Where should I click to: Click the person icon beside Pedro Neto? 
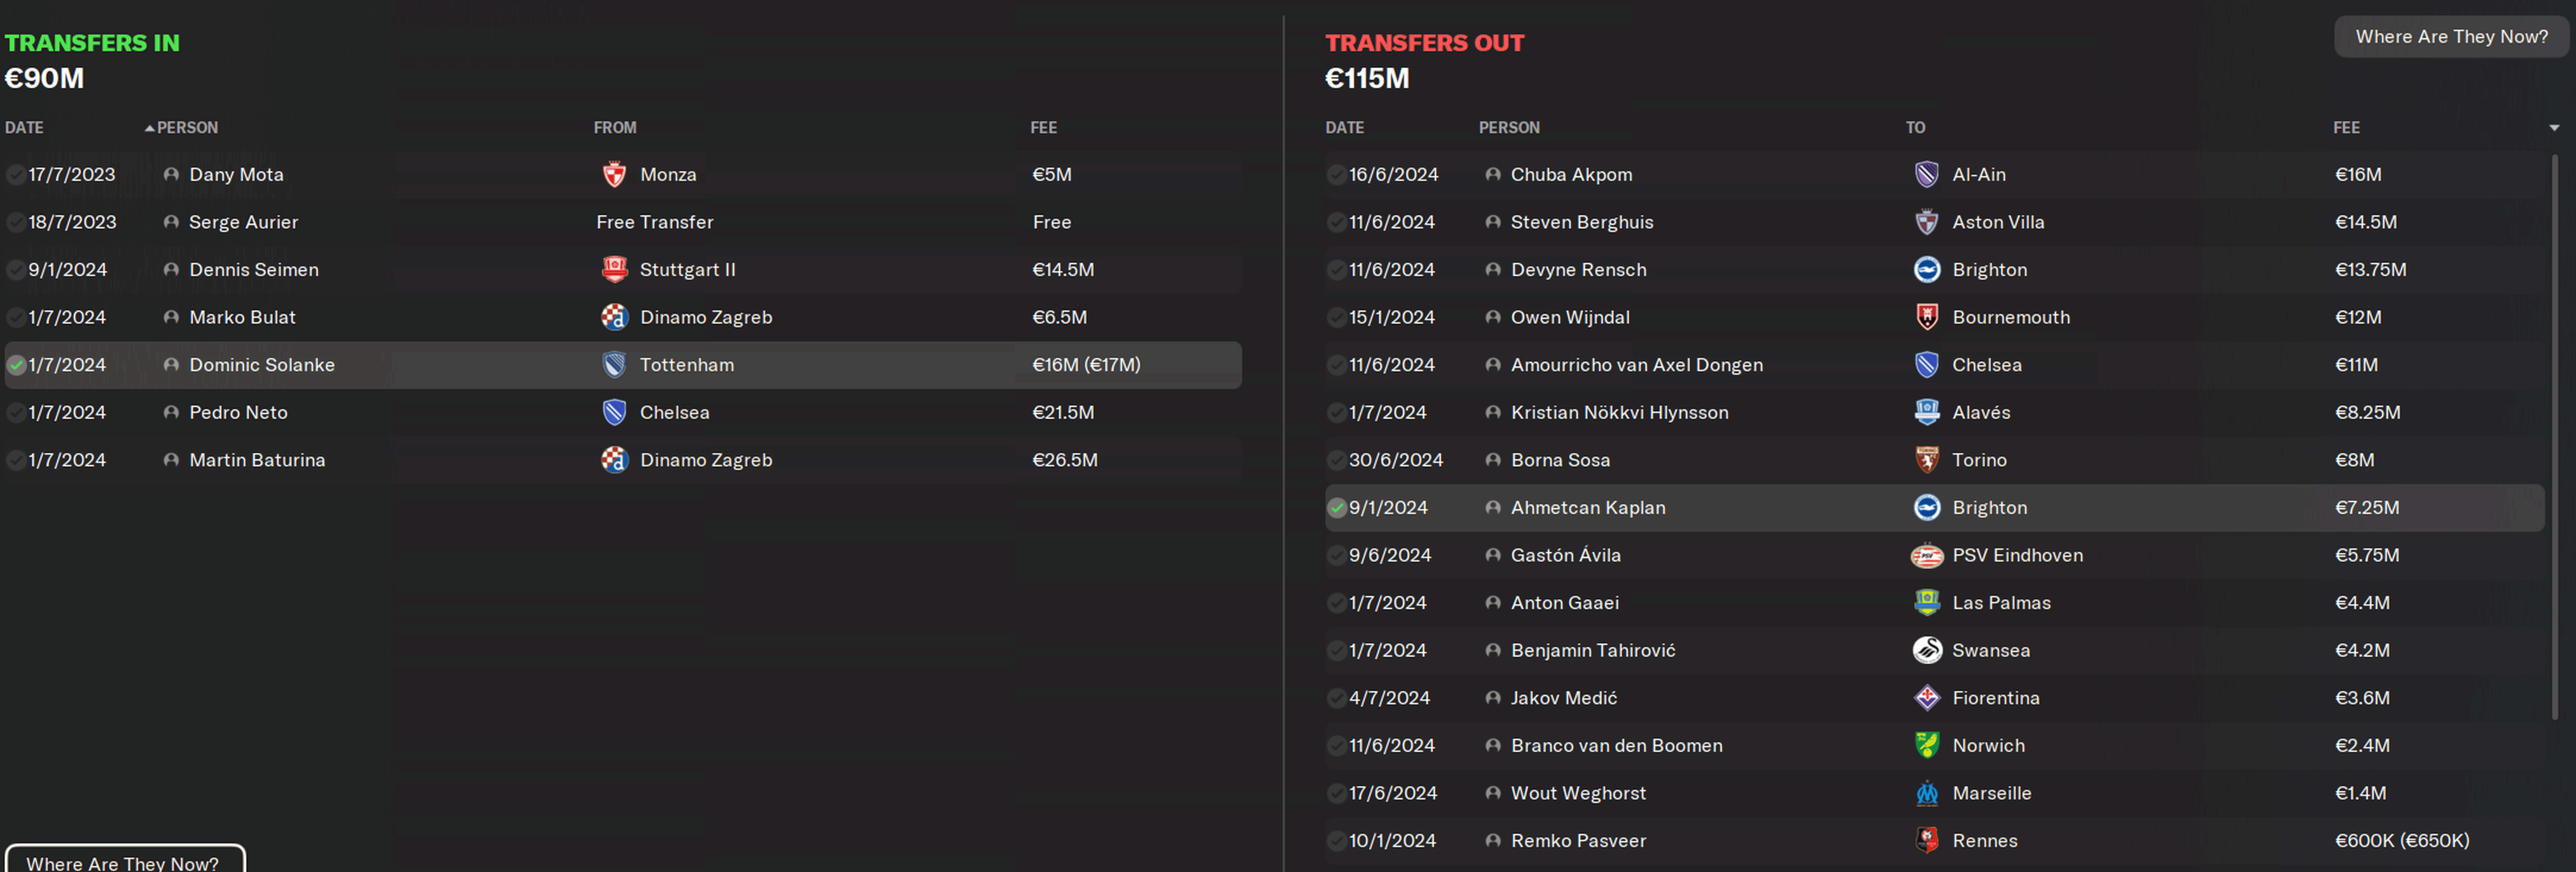(x=171, y=412)
